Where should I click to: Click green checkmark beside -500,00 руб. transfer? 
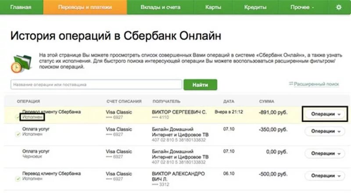coord(18,179)
